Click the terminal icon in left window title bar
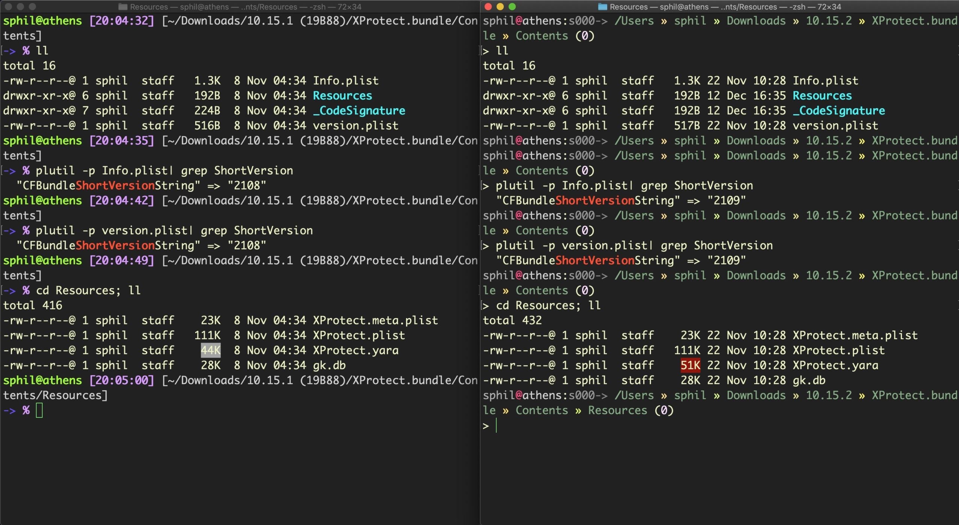Image resolution: width=959 pixels, height=525 pixels. click(123, 7)
